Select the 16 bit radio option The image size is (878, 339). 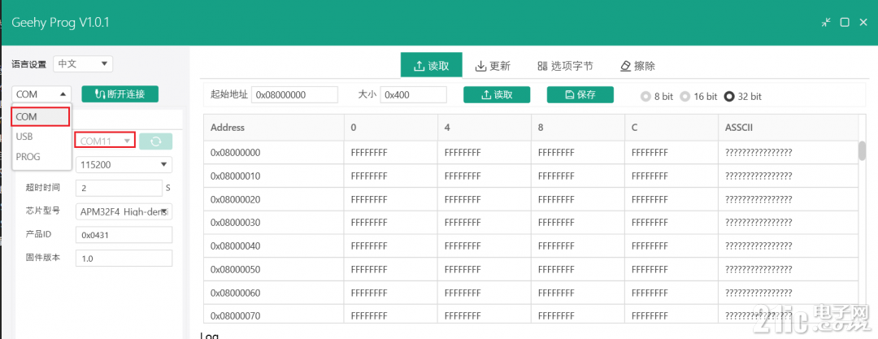pos(698,97)
